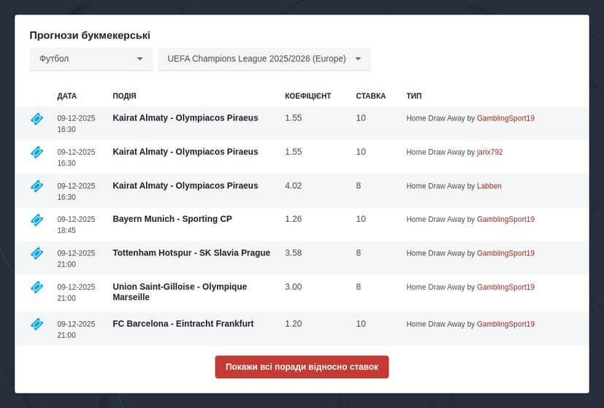The height and width of the screenshot is (408, 604).
Task: Visit GamblingSport19 link in Bayern Munich row
Action: pyautogui.click(x=505, y=220)
